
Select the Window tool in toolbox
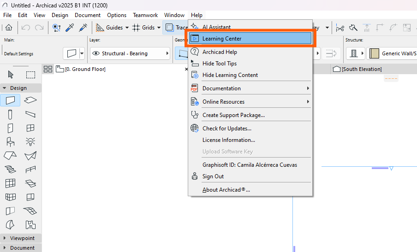point(30,128)
